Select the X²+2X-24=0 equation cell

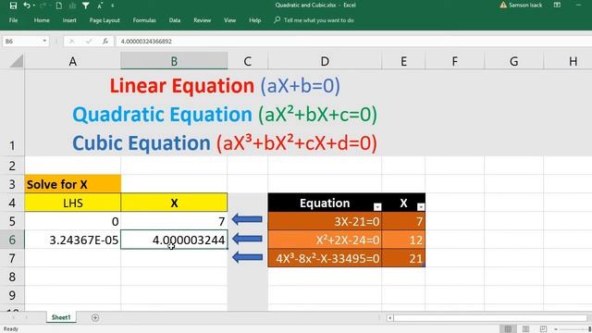325,240
